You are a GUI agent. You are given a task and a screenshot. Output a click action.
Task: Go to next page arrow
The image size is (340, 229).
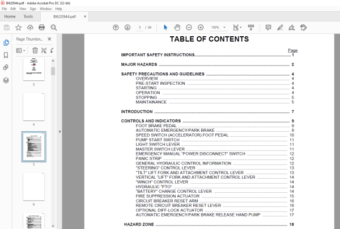[127, 28]
